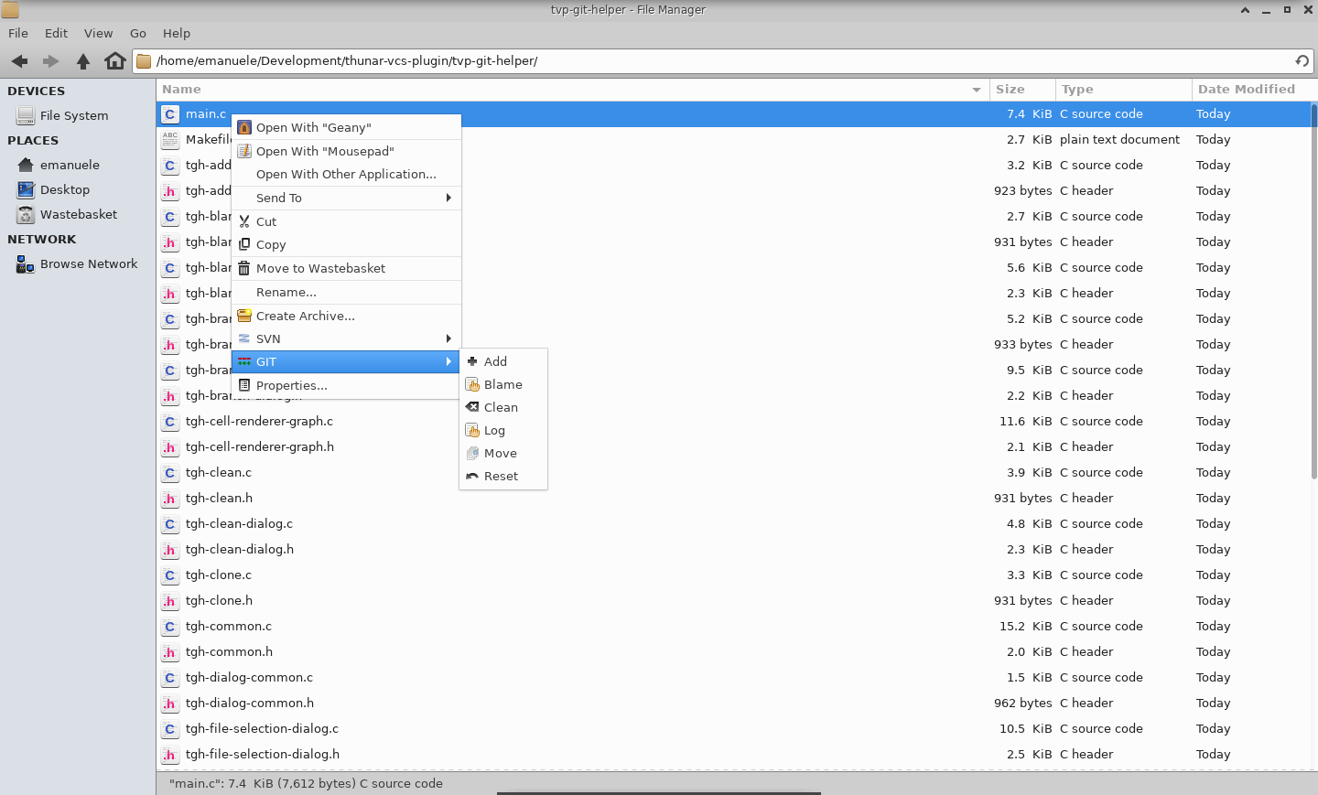
Task: Go to parent folder with up arrow
Action: pos(83,61)
